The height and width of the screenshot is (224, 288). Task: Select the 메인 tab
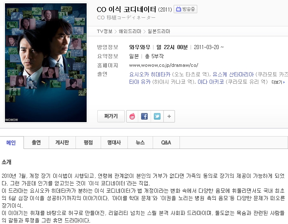pyautogui.click(x=11, y=142)
